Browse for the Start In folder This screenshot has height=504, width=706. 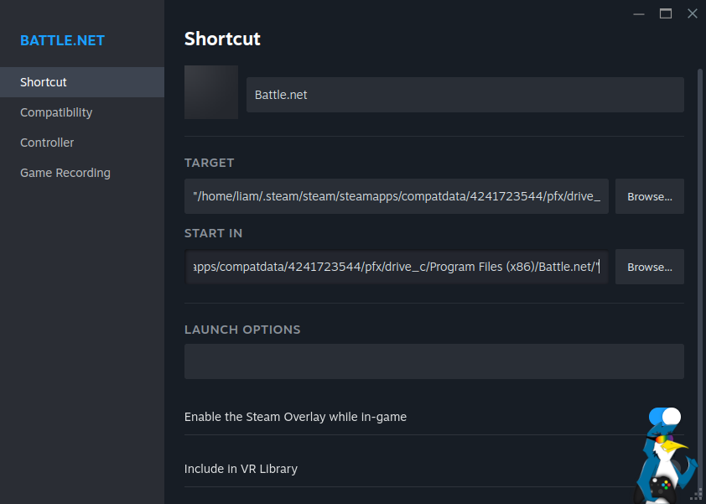click(x=650, y=267)
